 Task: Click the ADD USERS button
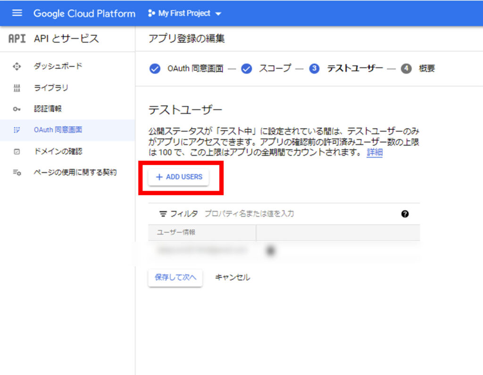(x=179, y=177)
